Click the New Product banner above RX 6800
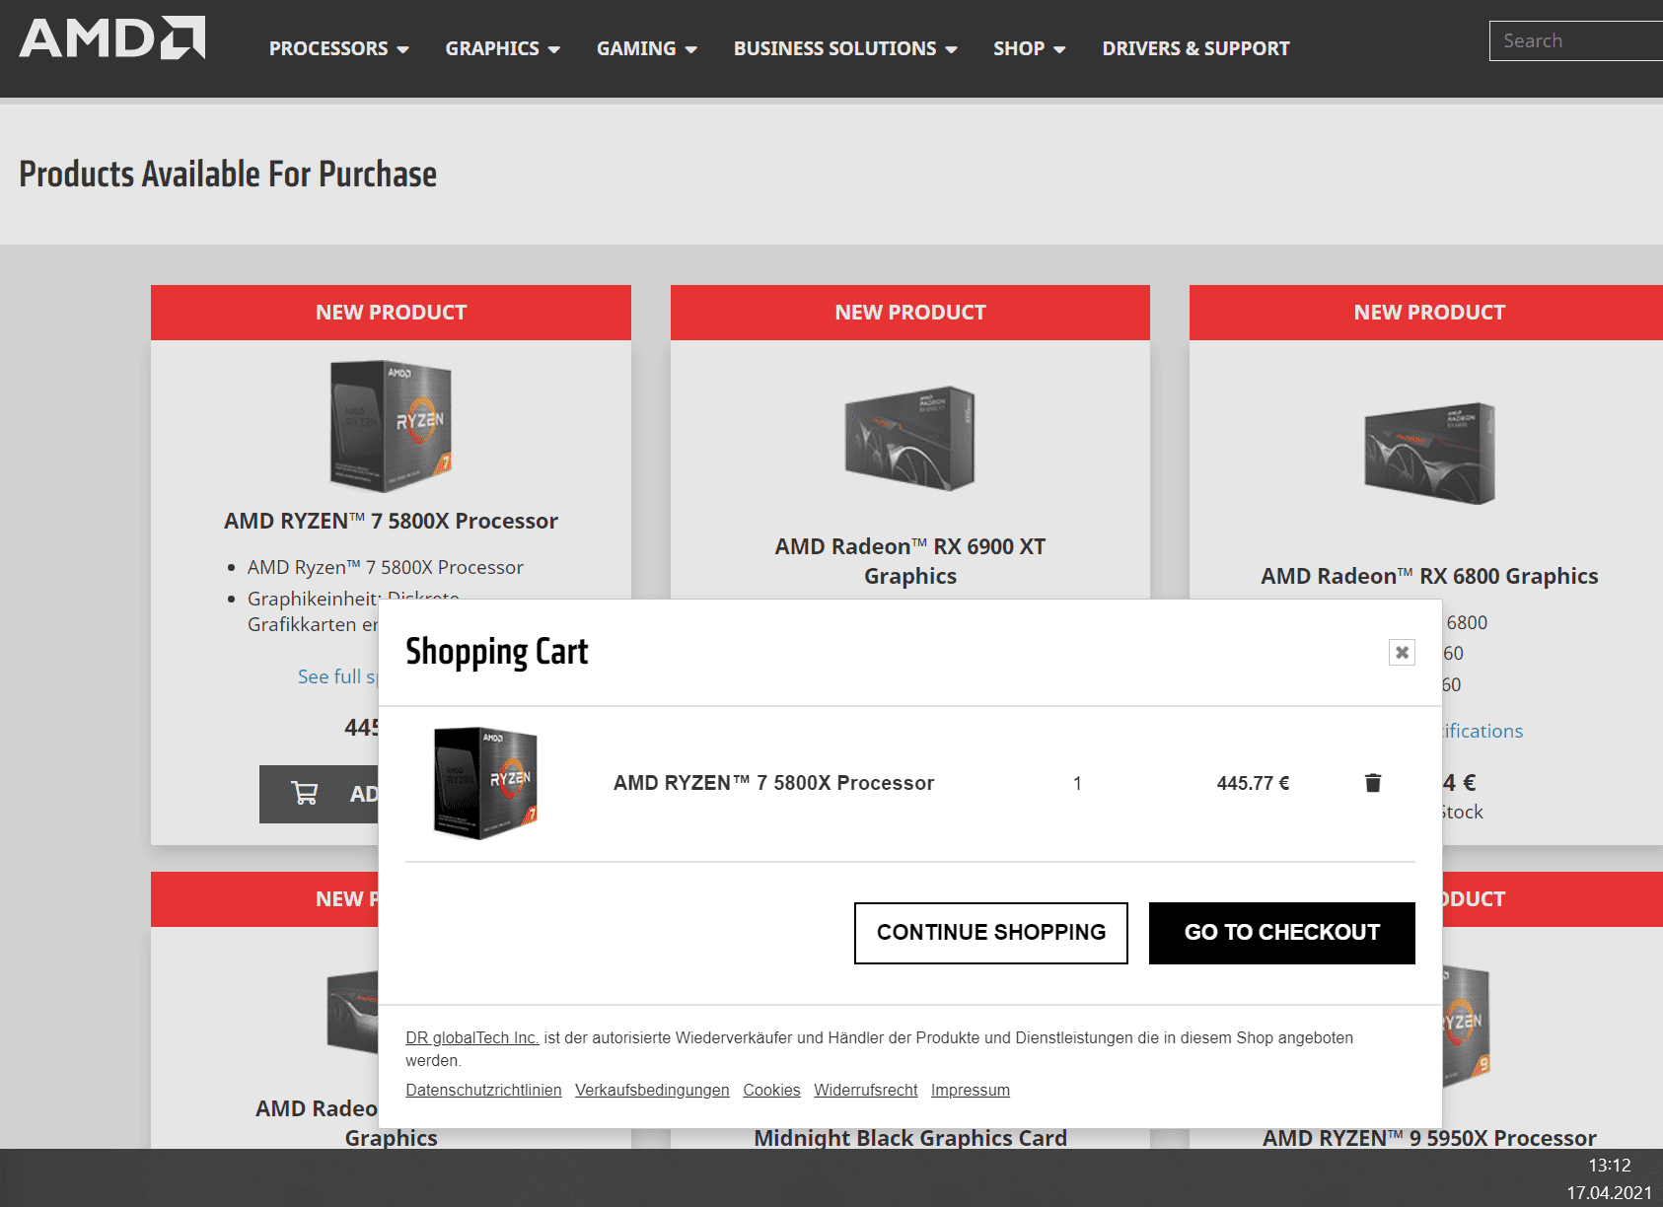Screen dimensions: 1663x1207 (1426, 313)
